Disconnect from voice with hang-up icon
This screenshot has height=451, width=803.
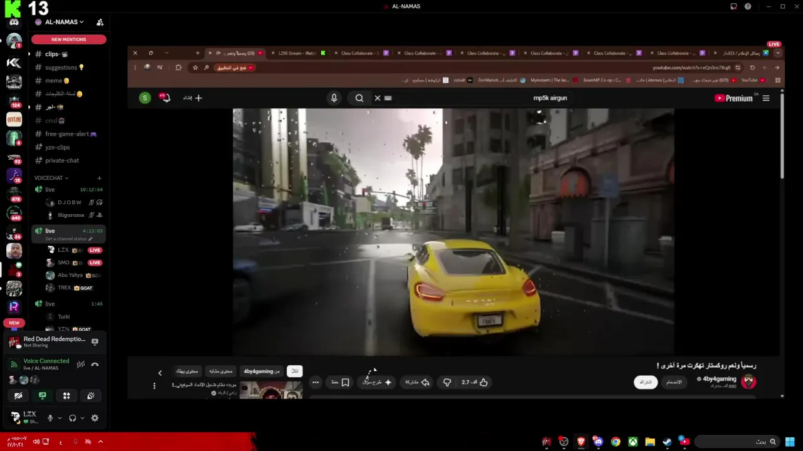tap(95, 365)
